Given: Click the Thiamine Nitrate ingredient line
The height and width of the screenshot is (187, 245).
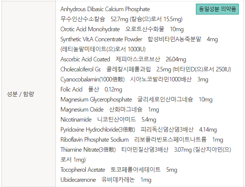Looking at the screenshot, I should (x=146, y=149).
